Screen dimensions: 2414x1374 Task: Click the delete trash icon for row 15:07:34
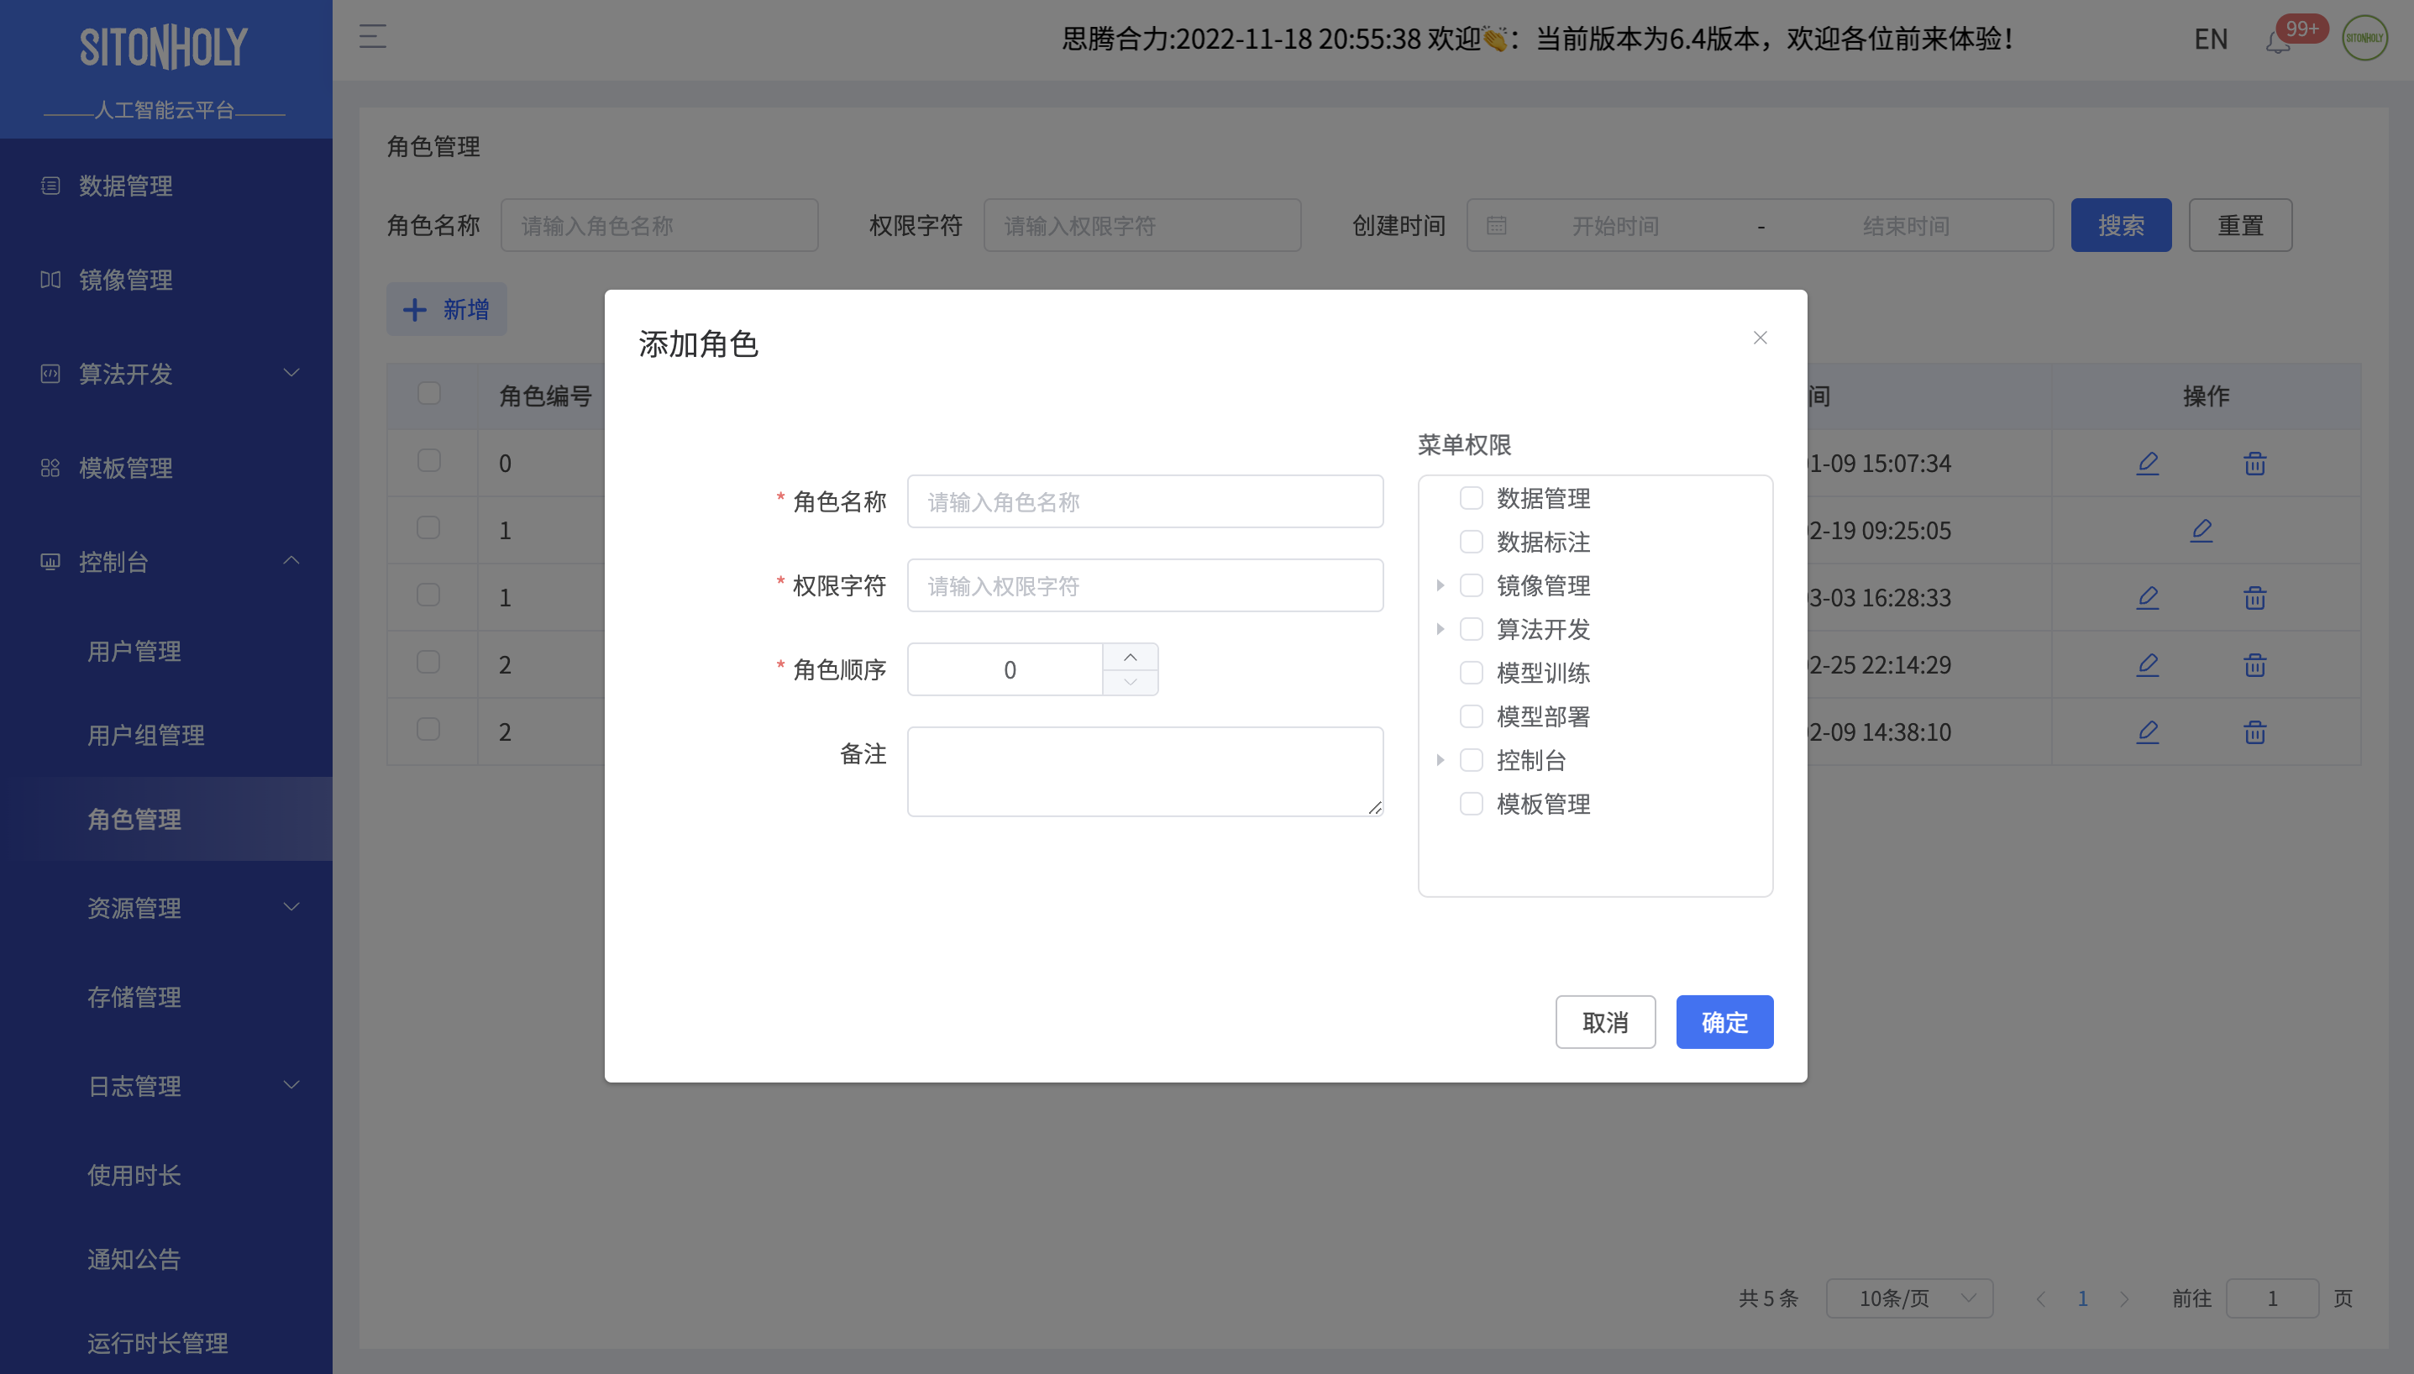point(2254,464)
